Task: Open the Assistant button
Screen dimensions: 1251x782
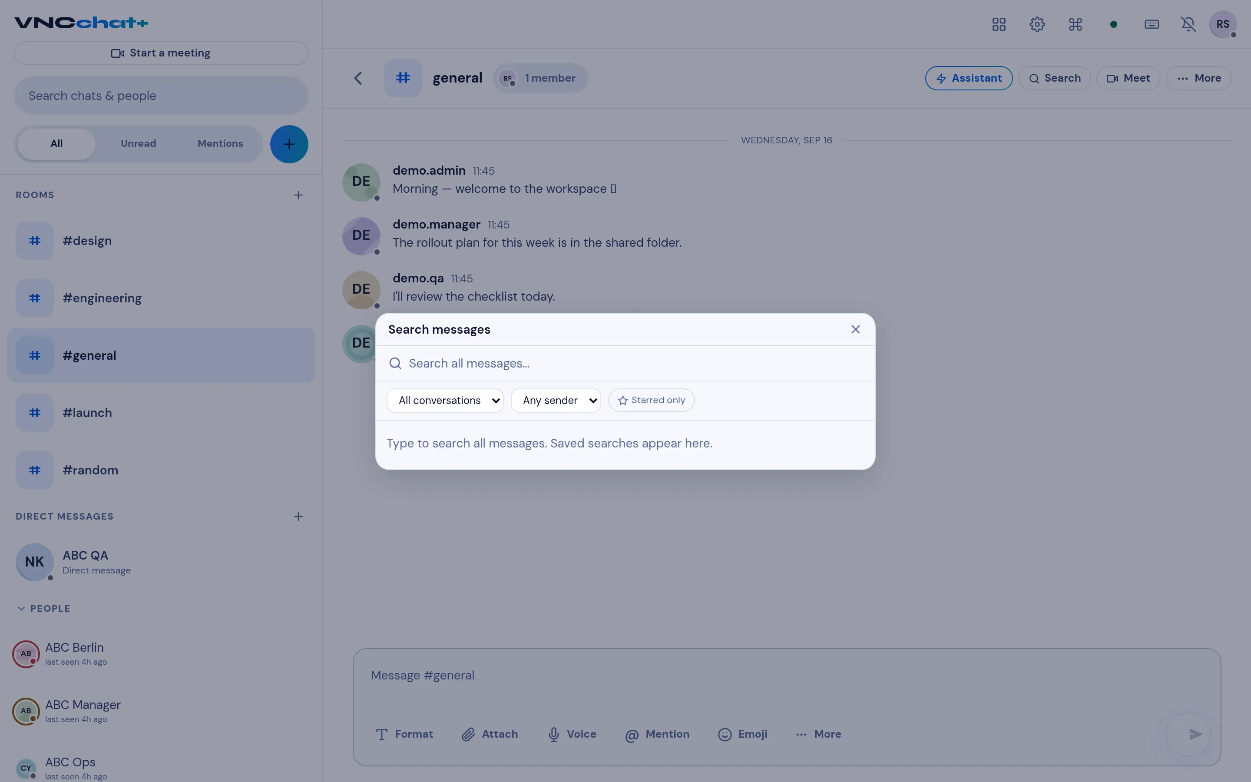Action: 969,78
